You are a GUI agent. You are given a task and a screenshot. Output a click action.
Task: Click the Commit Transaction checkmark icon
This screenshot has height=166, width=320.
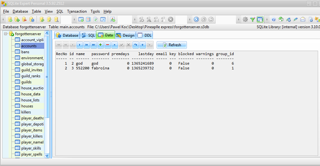pos(204,19)
